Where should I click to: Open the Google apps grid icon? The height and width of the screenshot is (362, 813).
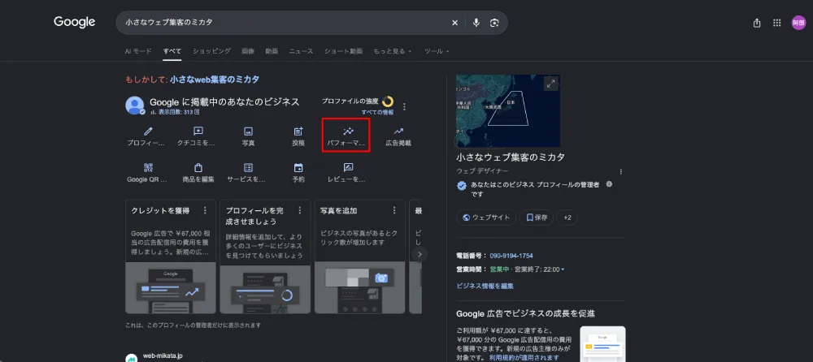(776, 23)
